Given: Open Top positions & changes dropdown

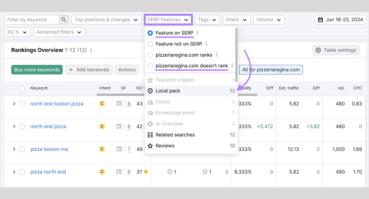Looking at the screenshot, I should 106,20.
